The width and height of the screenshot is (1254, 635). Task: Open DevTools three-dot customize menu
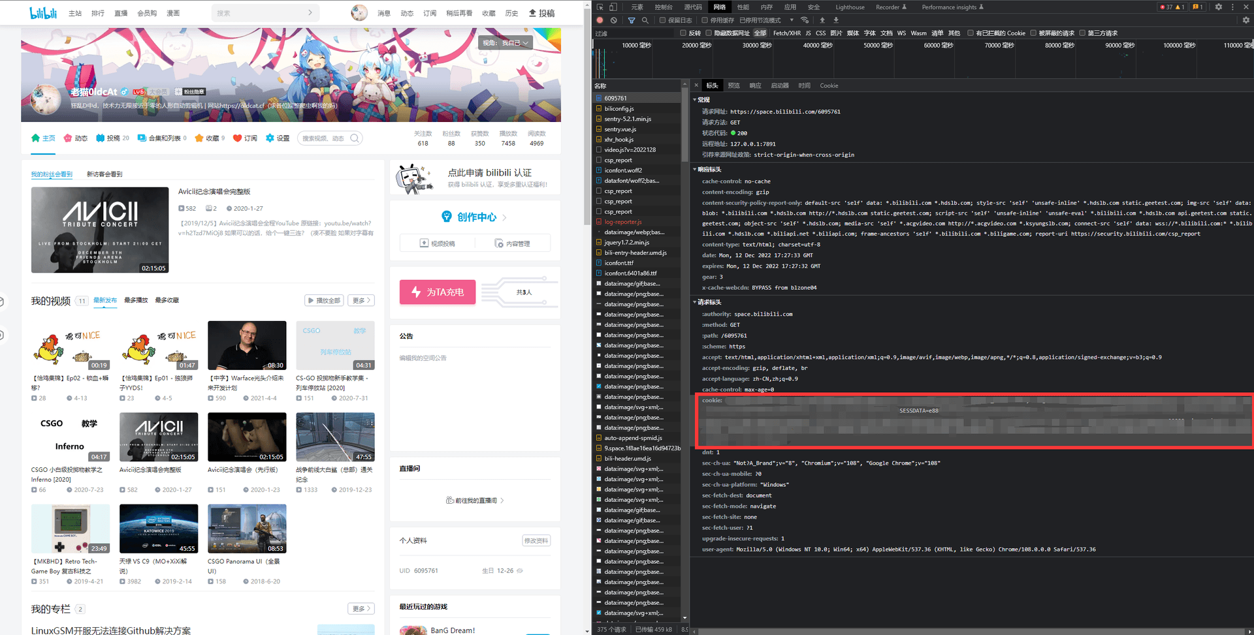pos(1232,7)
